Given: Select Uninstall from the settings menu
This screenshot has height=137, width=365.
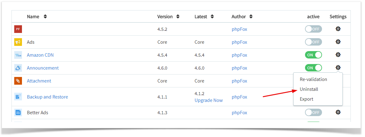Looking at the screenshot, I should pyautogui.click(x=309, y=89).
